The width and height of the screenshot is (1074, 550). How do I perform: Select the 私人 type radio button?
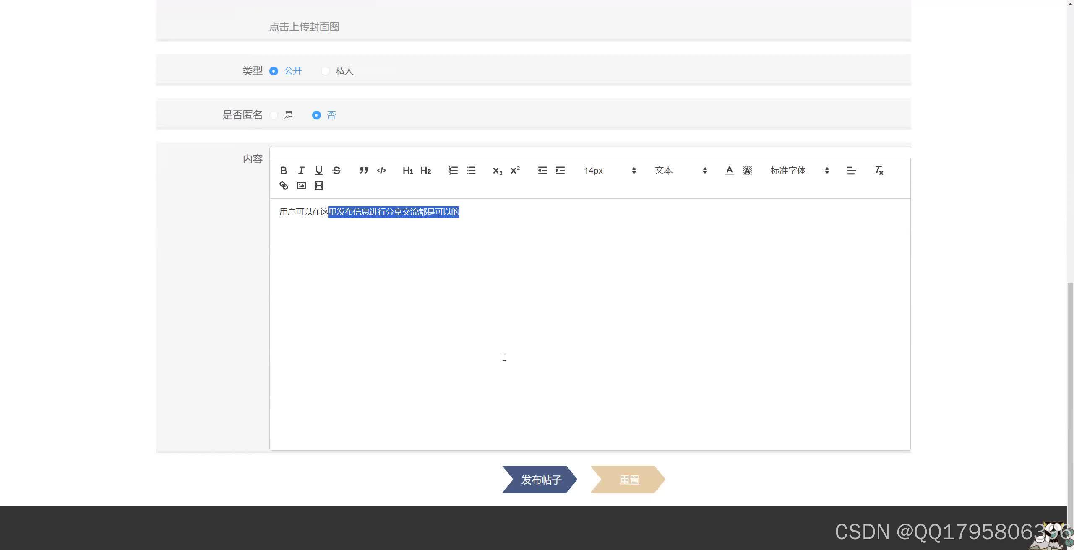pyautogui.click(x=326, y=71)
